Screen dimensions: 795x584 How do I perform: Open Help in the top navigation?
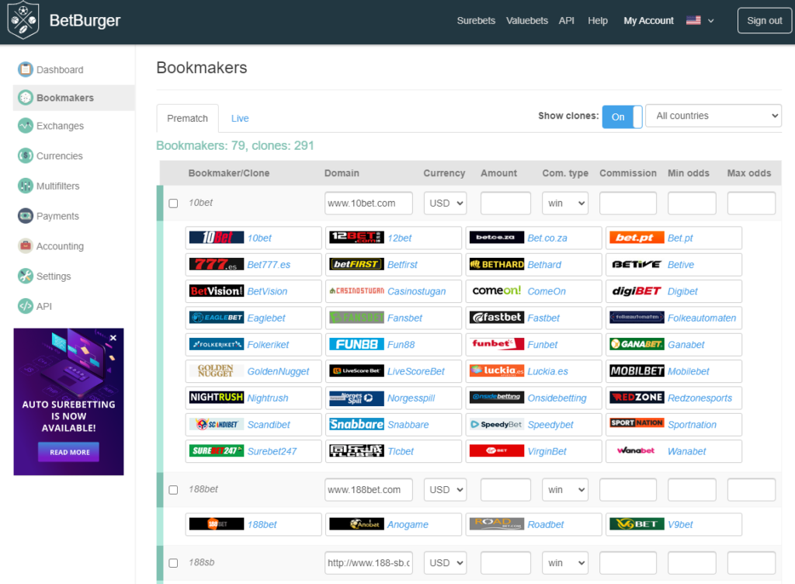point(598,21)
